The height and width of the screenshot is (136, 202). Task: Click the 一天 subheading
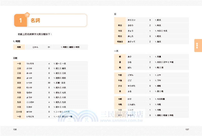pos(116,51)
